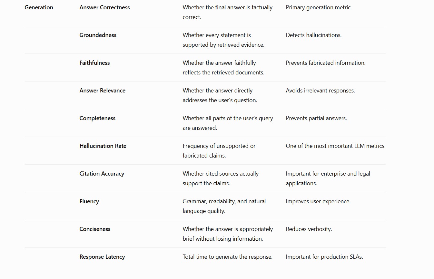Select the Faithfulness metric name
Screen dimensions: 434x279
point(94,63)
